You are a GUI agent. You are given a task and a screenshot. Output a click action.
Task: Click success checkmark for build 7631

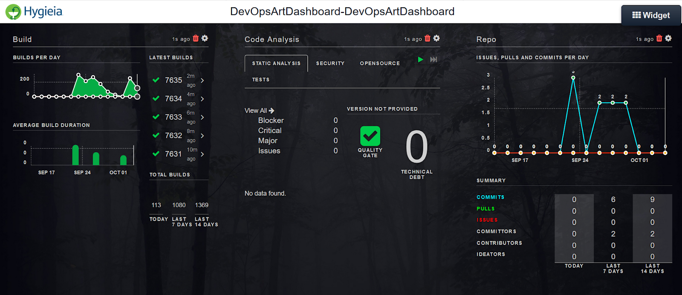[156, 153]
